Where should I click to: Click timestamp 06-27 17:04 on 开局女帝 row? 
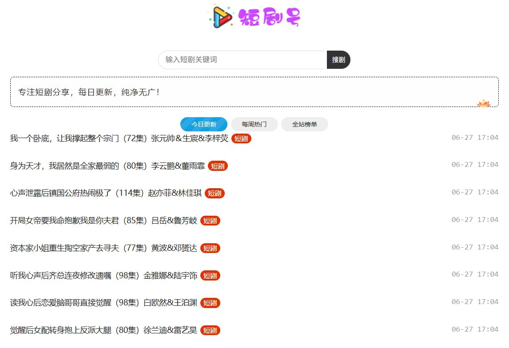pyautogui.click(x=475, y=220)
